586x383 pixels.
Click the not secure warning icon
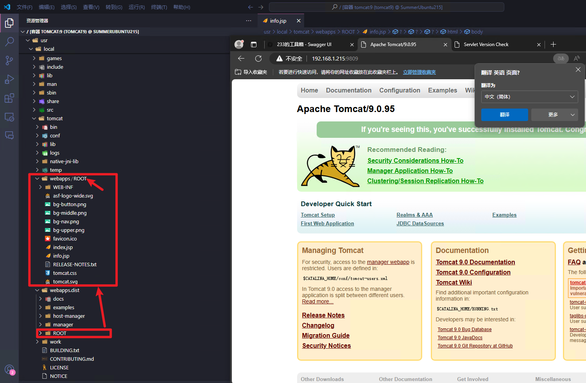point(280,59)
